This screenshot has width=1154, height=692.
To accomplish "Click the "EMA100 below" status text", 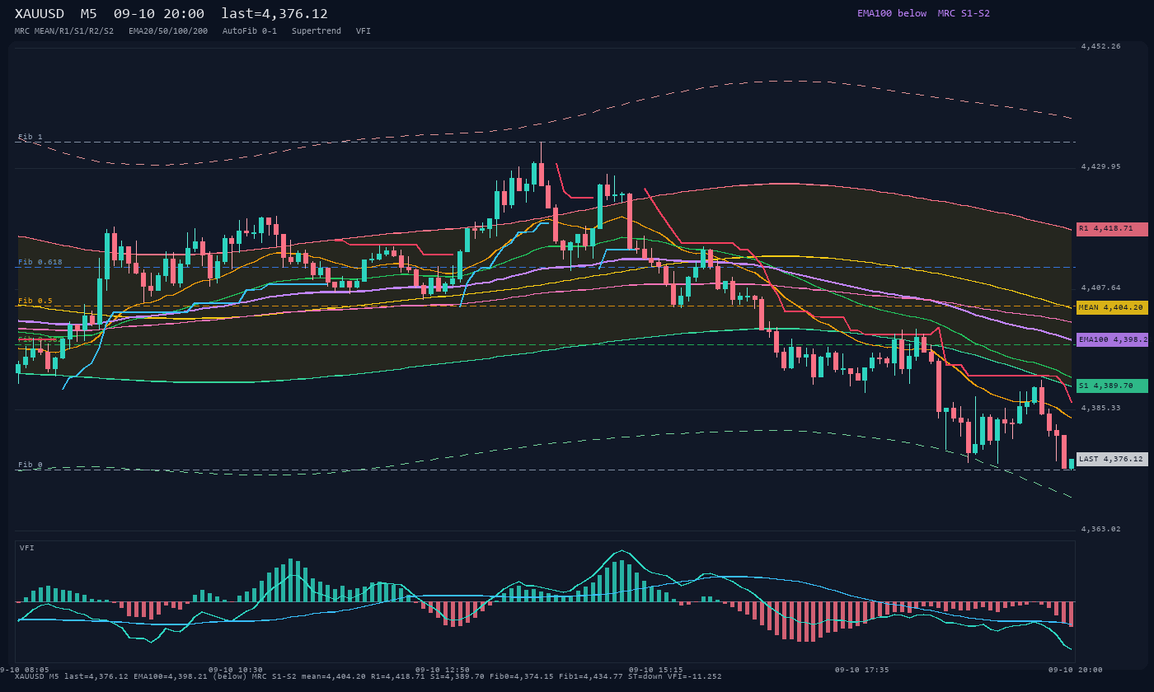I will (x=892, y=13).
